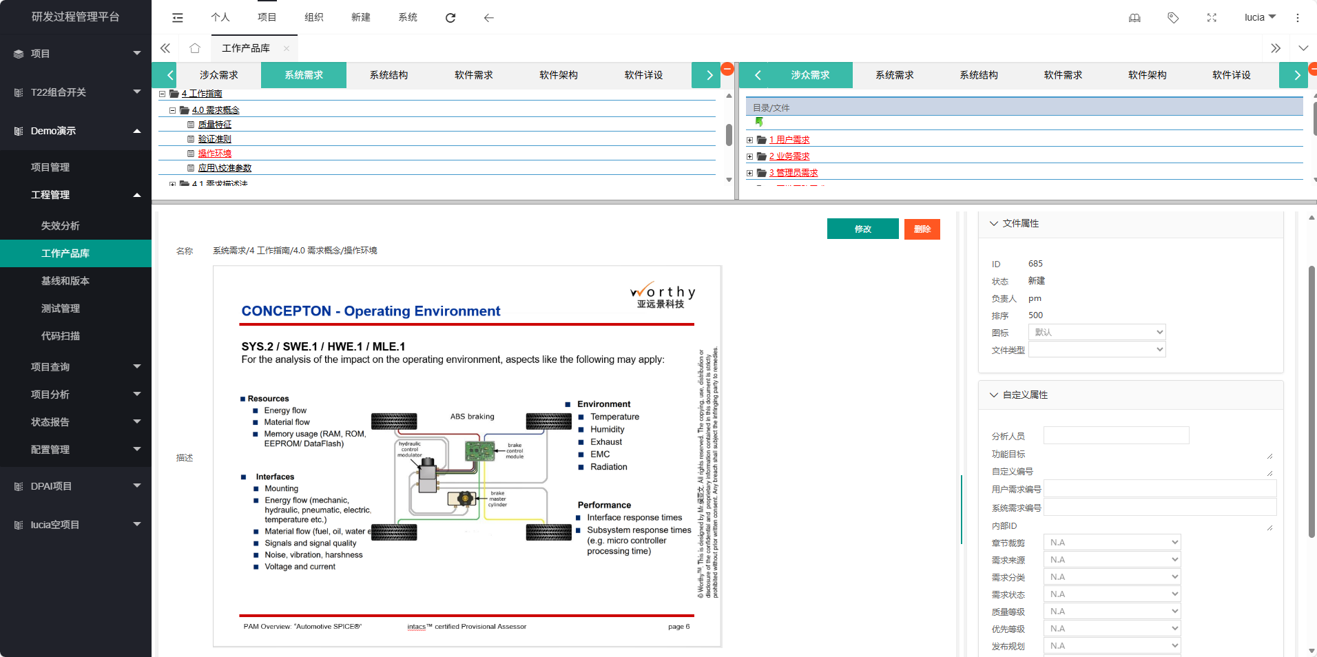Switch to 软件需求 tab in left panel

[x=473, y=75]
